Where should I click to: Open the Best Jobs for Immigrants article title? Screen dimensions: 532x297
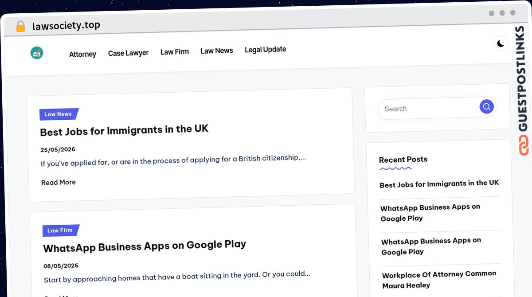tap(124, 130)
